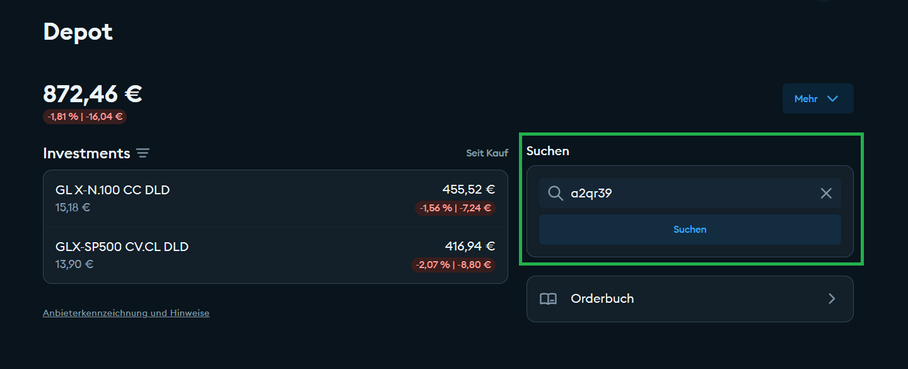Toggle the -1,56 % badge of GL X-N.100
908x369 pixels.
455,208
